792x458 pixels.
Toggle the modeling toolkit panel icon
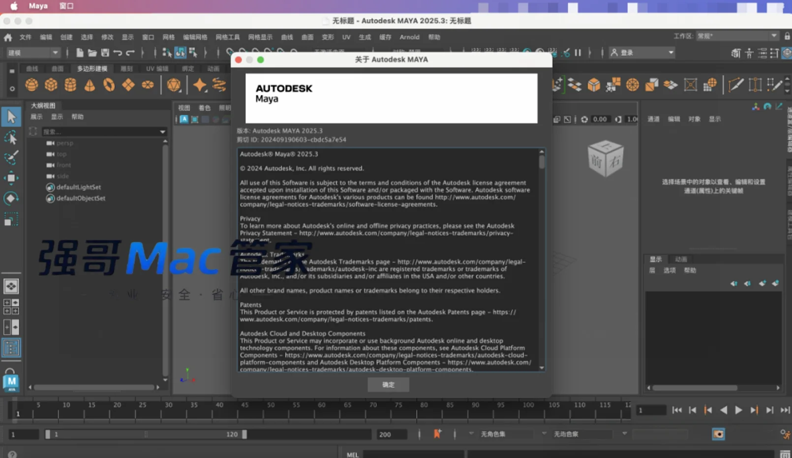(736, 53)
